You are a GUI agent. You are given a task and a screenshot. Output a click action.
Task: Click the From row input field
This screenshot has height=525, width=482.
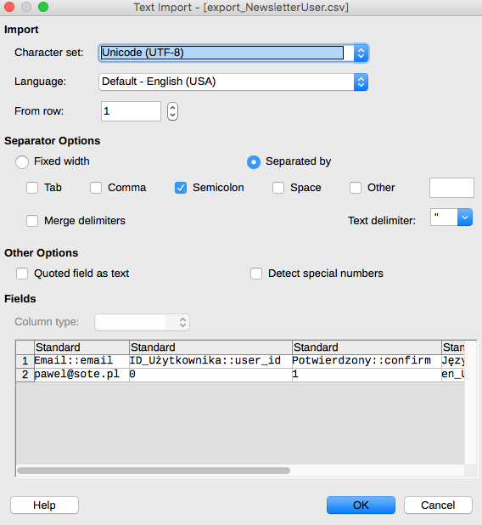[x=131, y=111]
